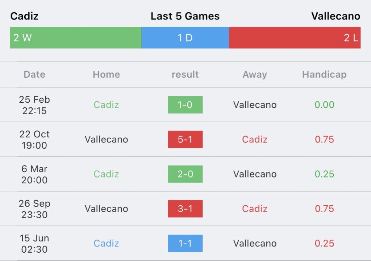The image size is (371, 261).
Task: Click the blue 1 D bar segment
Action: coord(185,38)
